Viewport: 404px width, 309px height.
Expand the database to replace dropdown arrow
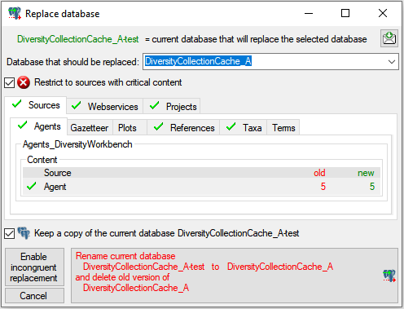(x=391, y=62)
